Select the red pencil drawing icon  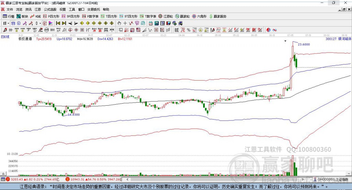tap(5, 30)
